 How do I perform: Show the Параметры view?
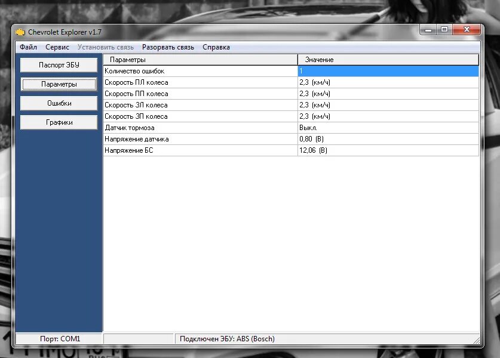(59, 84)
